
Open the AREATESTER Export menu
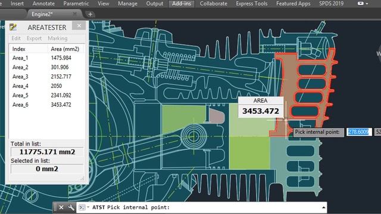(x=35, y=38)
